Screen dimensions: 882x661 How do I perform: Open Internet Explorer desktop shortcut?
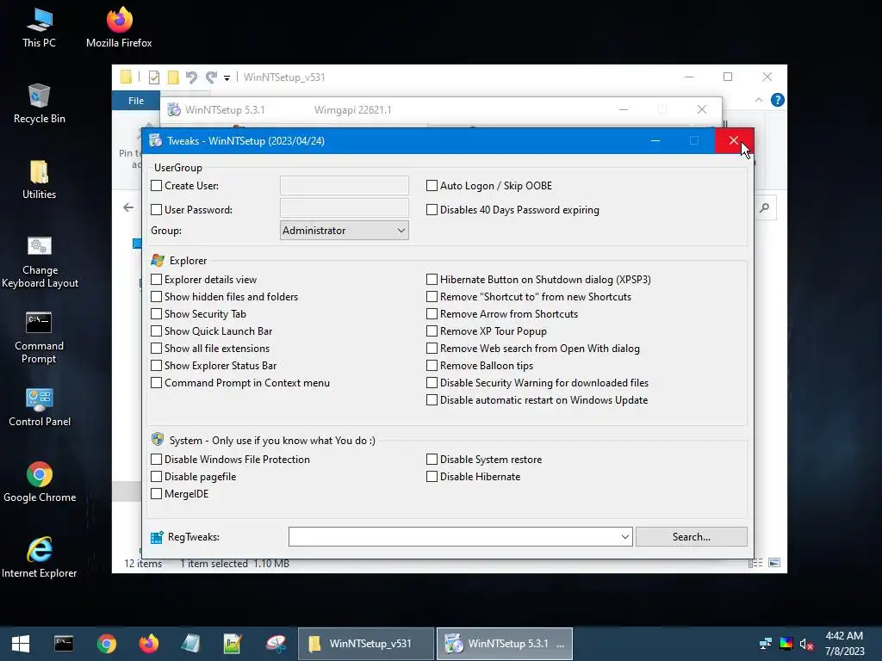[x=40, y=558]
